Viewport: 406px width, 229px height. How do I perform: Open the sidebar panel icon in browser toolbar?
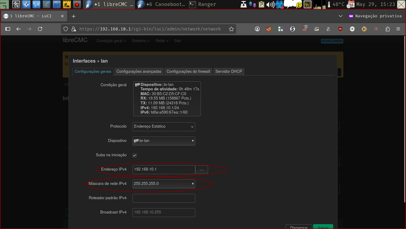point(8,29)
